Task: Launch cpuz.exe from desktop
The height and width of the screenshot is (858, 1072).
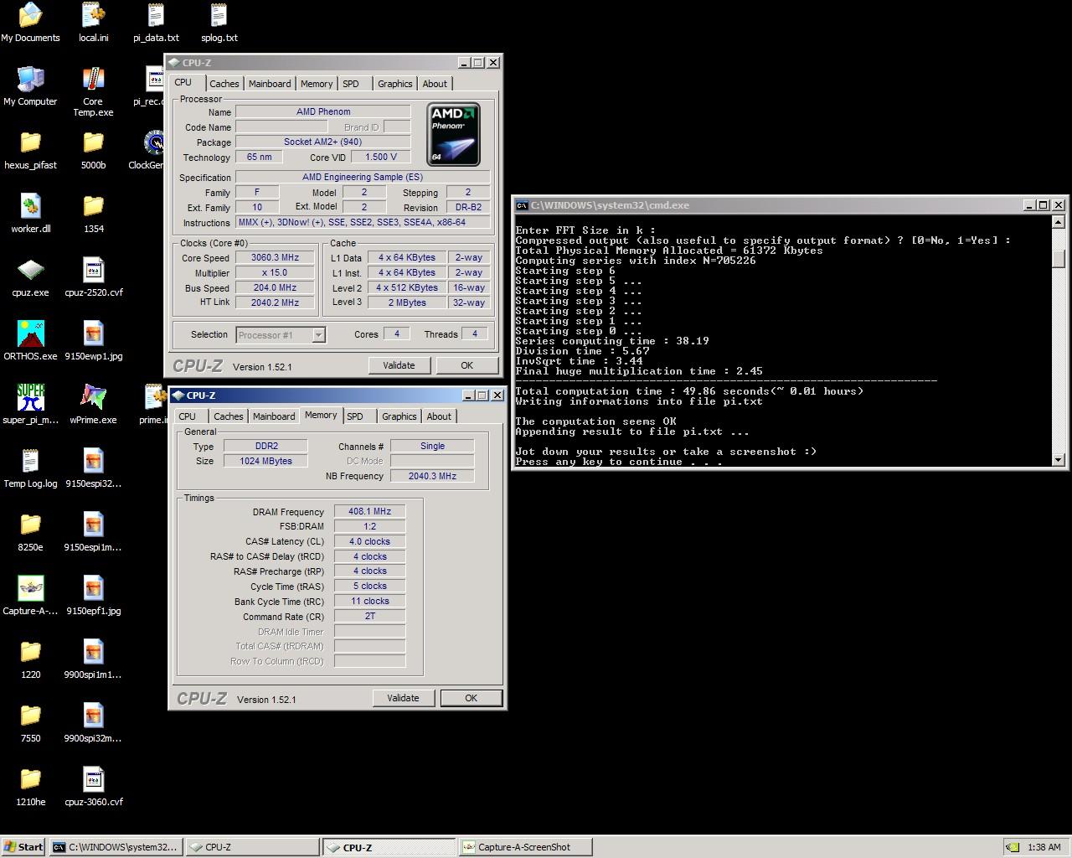Action: (x=30, y=277)
